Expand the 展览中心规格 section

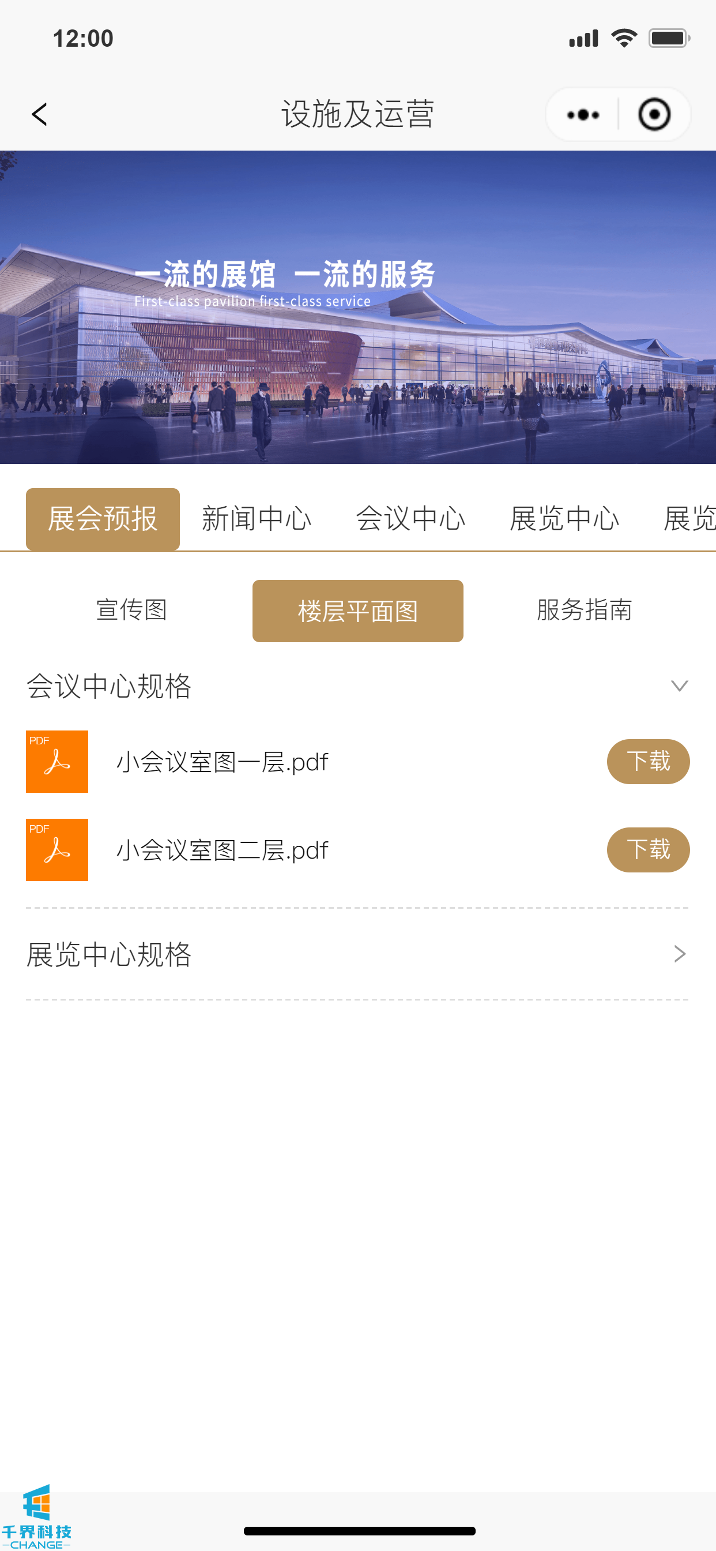(x=679, y=954)
